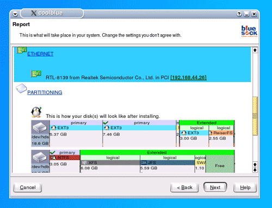Click the penguin icon on the 3.00 GB EXT3

(x=184, y=133)
